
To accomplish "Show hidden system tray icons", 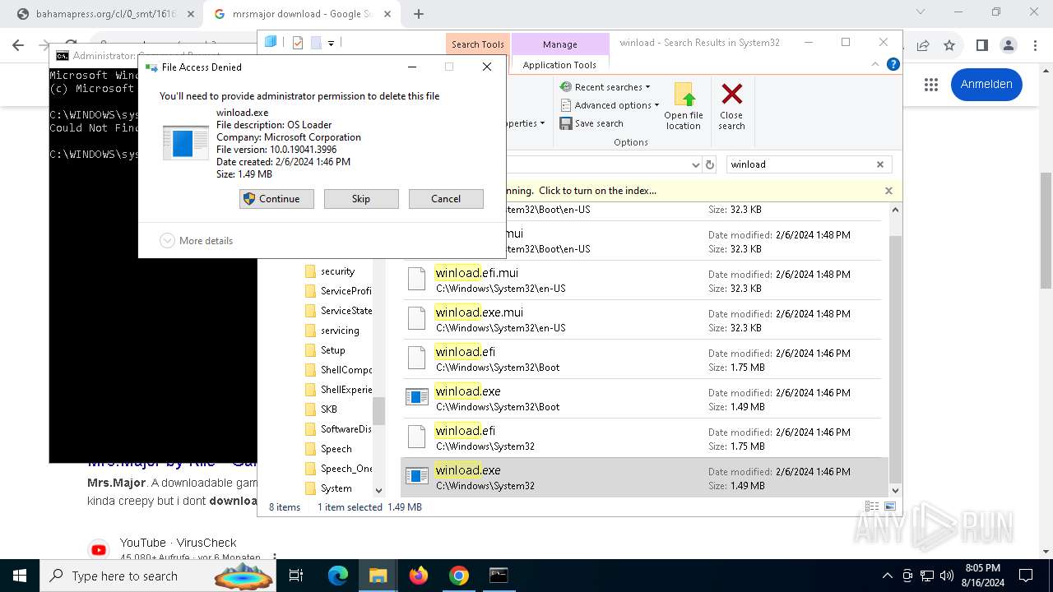I will 887,576.
